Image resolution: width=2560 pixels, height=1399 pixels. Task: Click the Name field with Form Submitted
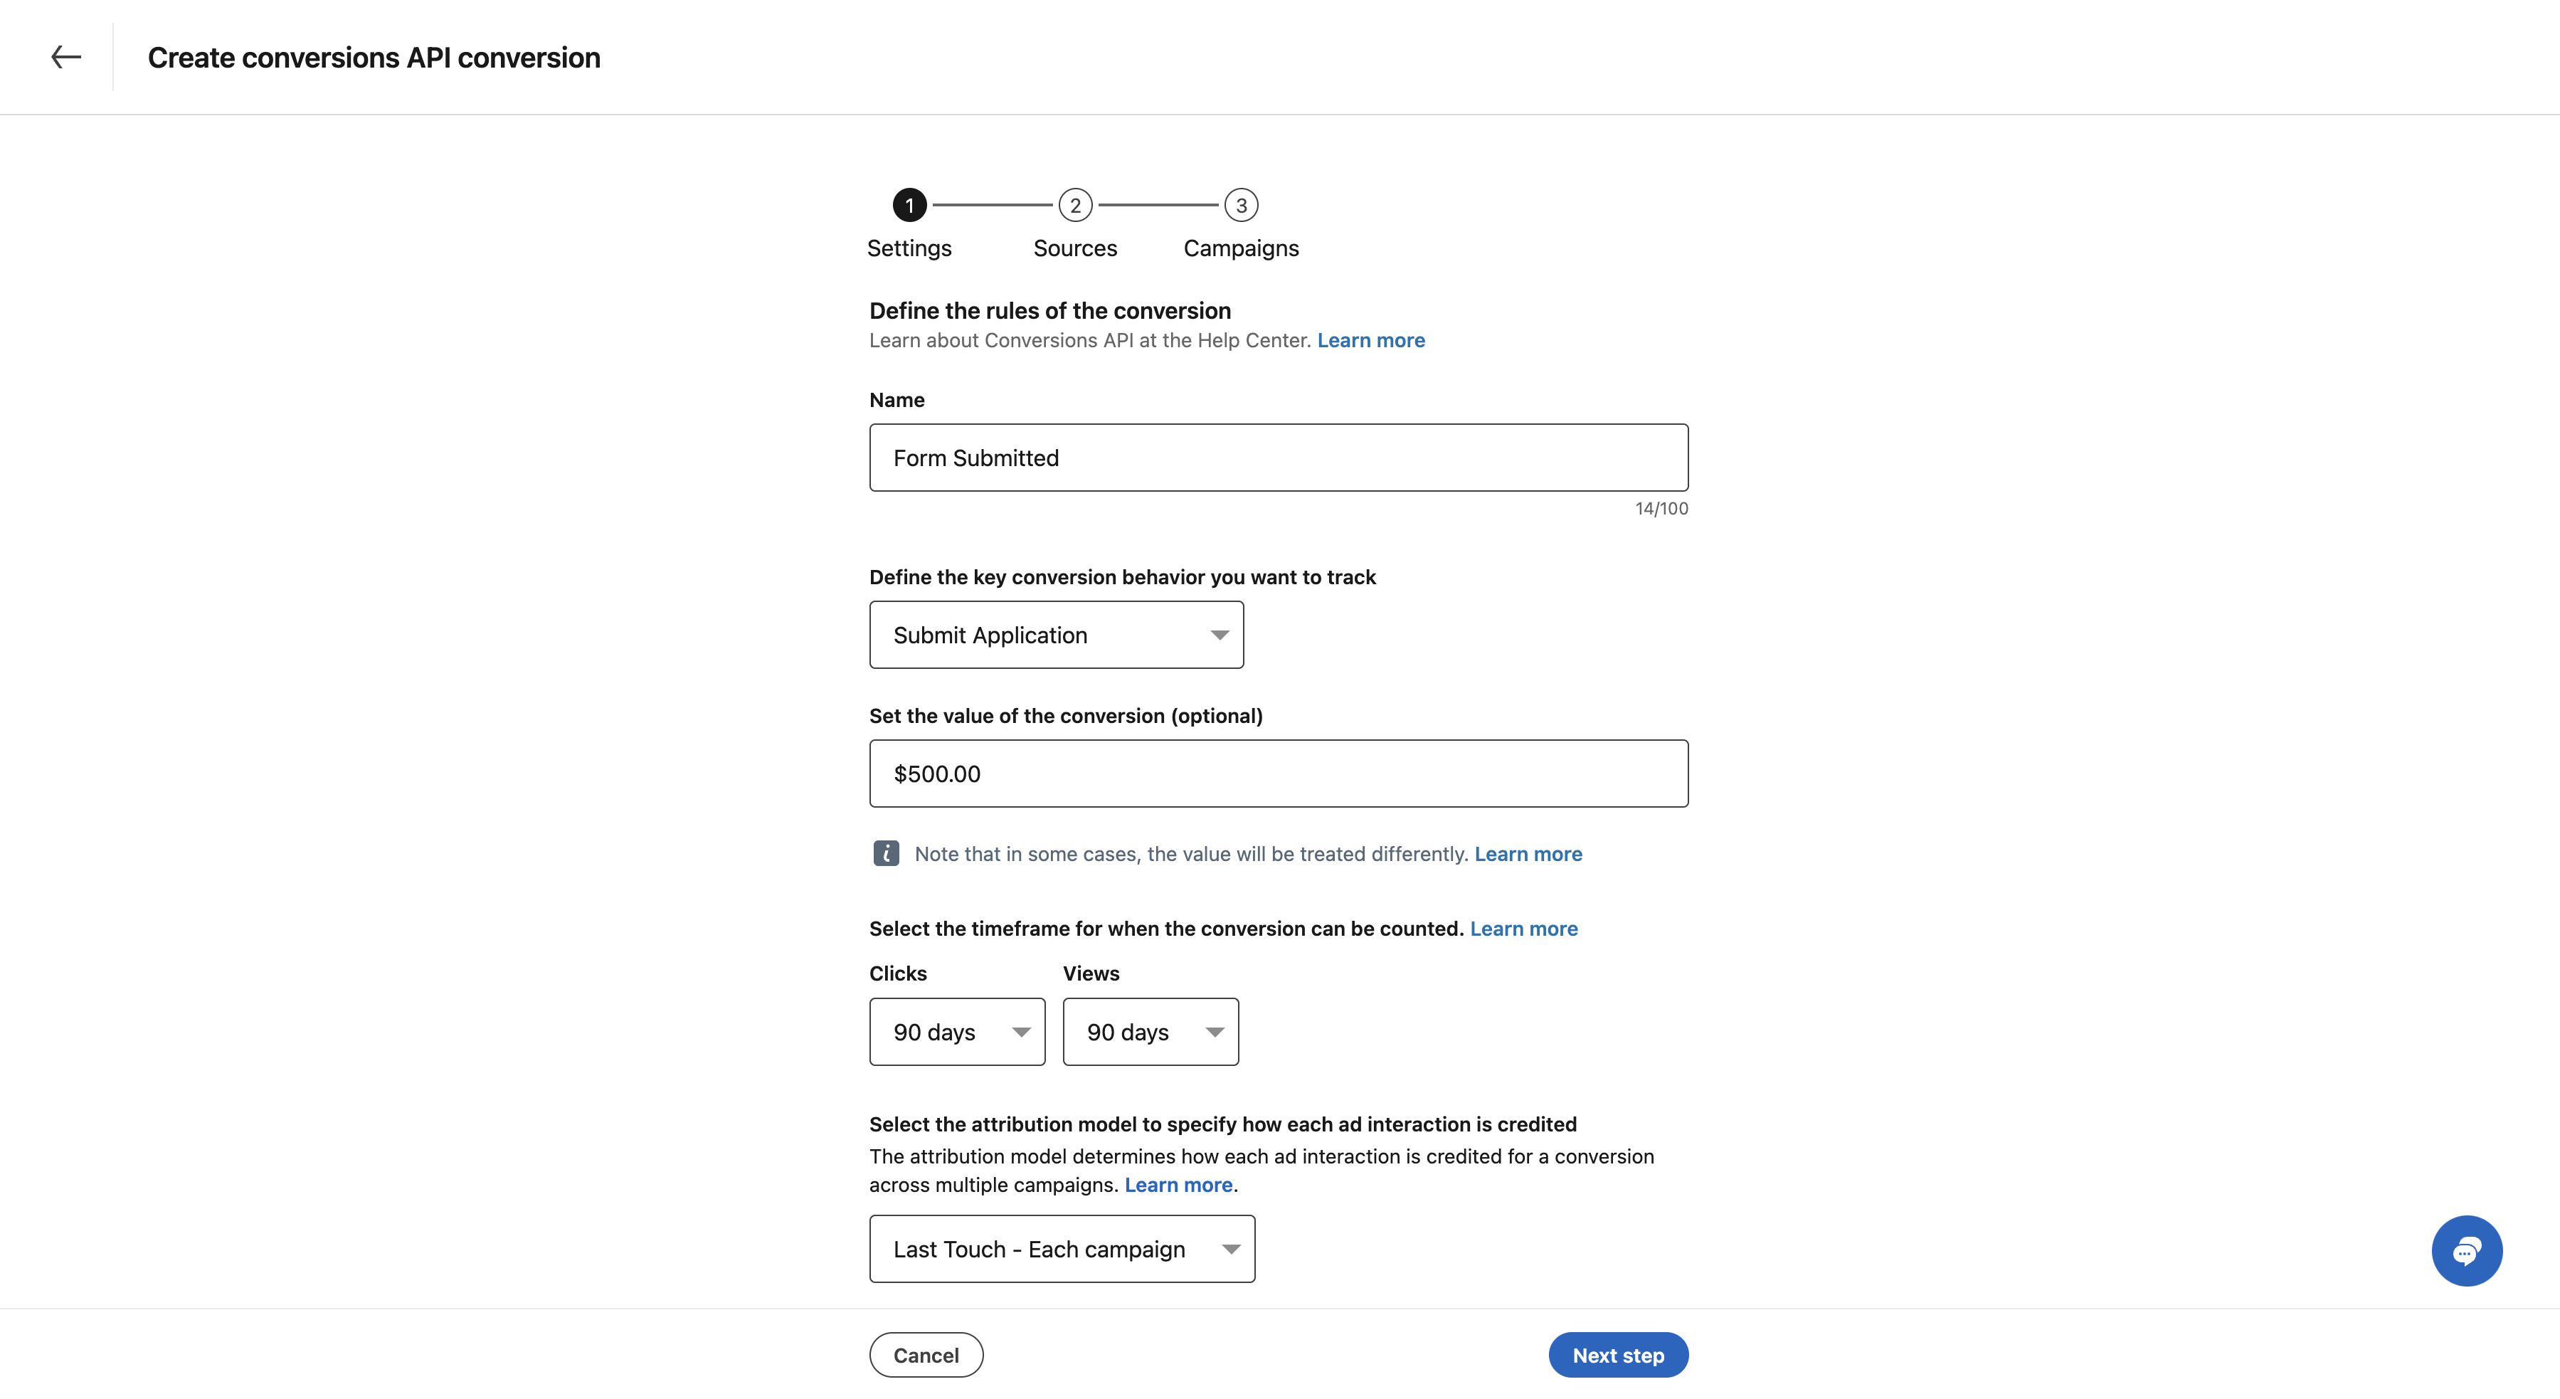[x=1278, y=458]
